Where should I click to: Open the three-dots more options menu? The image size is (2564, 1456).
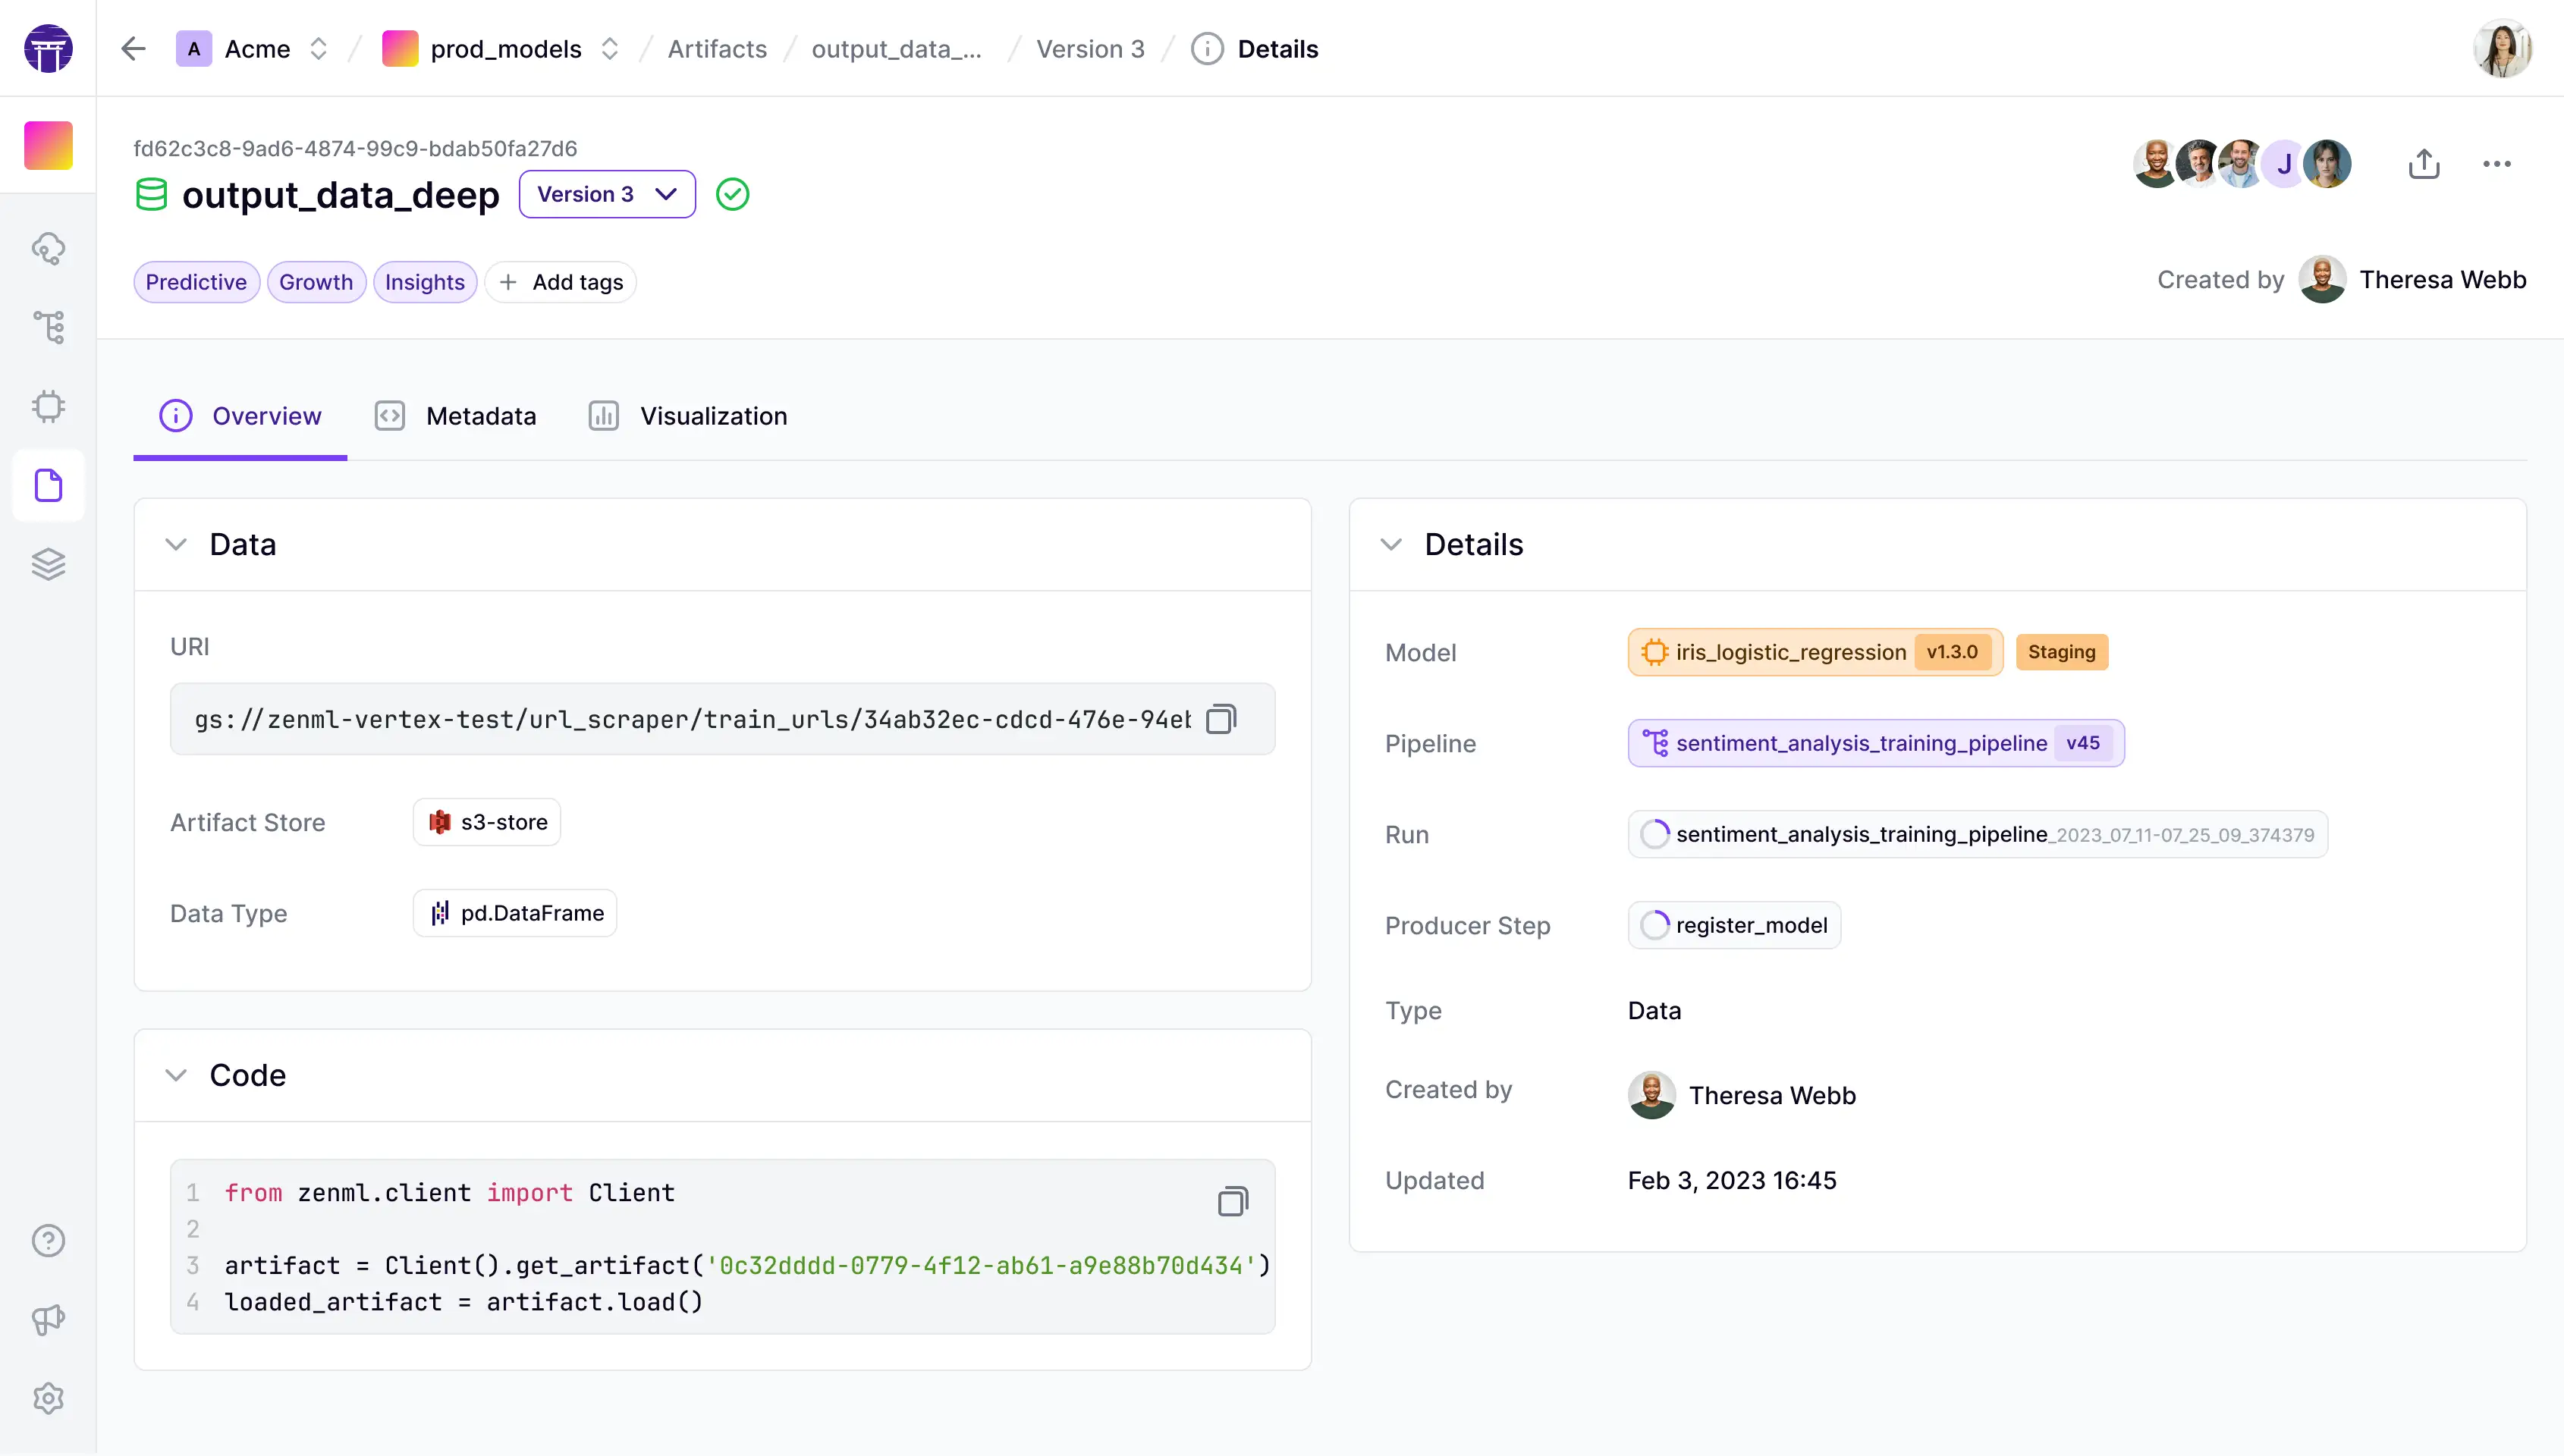(x=2496, y=164)
